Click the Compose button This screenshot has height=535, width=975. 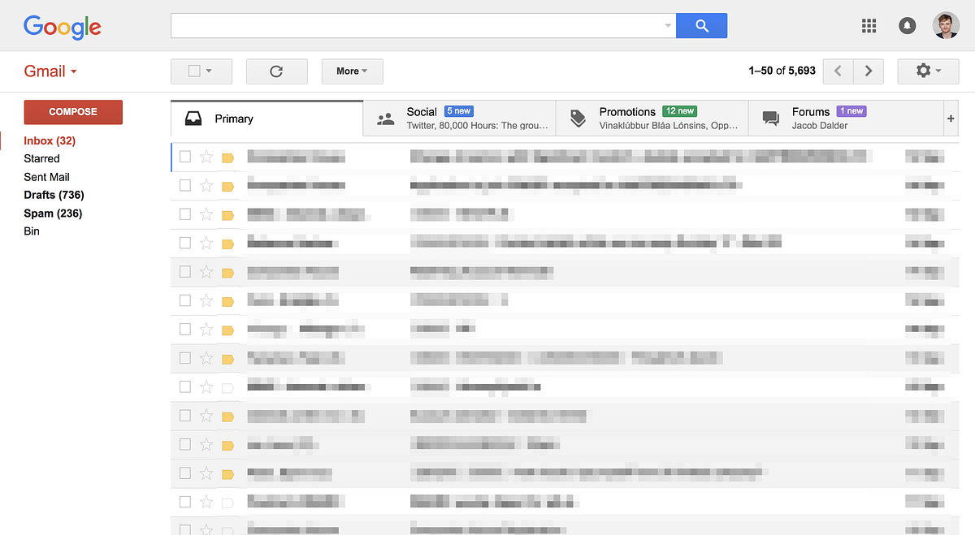(73, 112)
